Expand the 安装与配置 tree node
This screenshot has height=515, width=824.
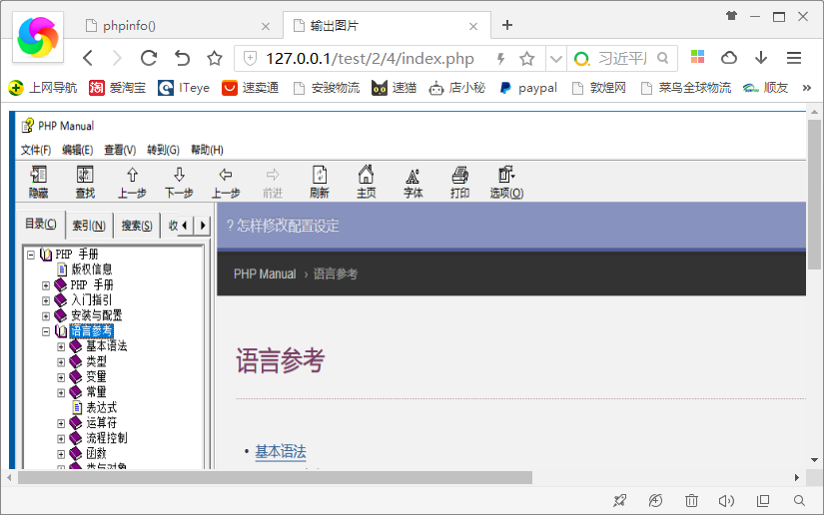[x=46, y=316]
